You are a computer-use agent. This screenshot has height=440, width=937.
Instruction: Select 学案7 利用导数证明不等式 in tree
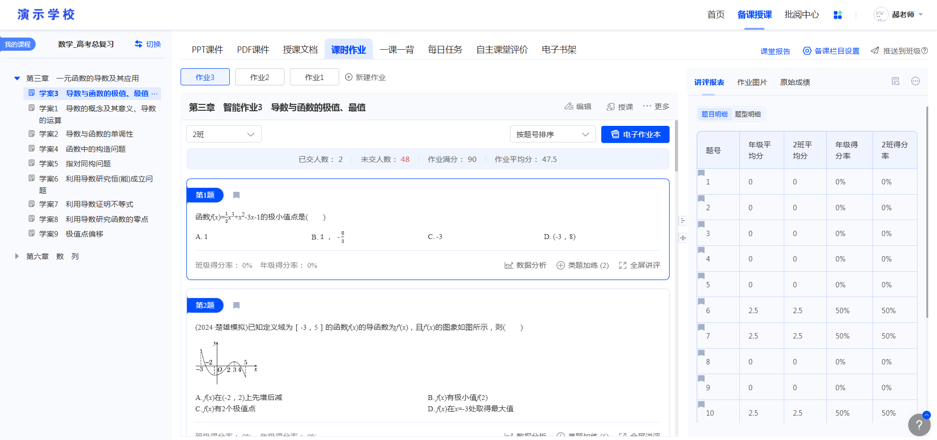click(99, 204)
